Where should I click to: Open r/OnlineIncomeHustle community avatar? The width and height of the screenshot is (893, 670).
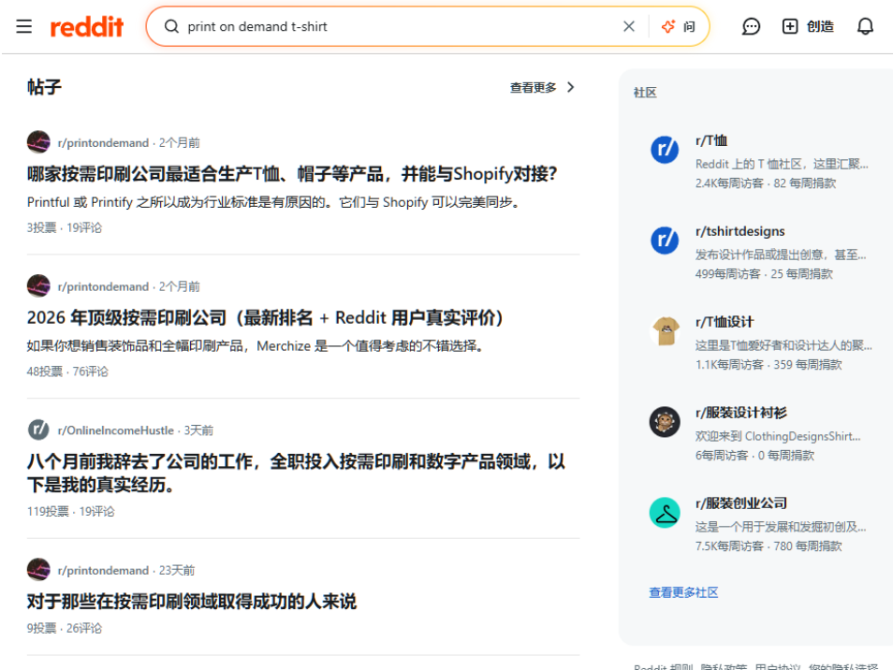click(x=38, y=430)
